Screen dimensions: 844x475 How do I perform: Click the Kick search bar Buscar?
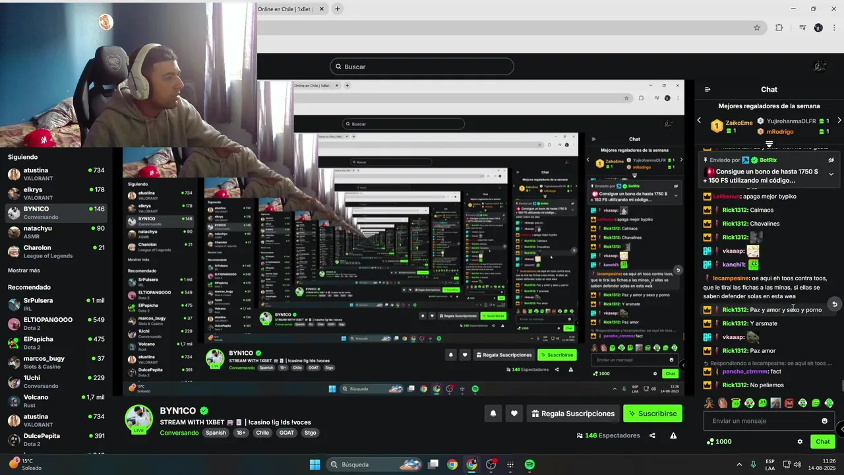click(422, 67)
